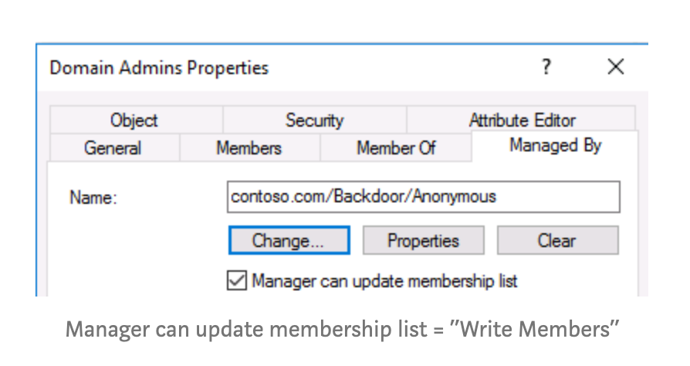Viewport: 690px width, 366px height.
Task: Click the blank title bar left of help button
Action: click(401, 68)
